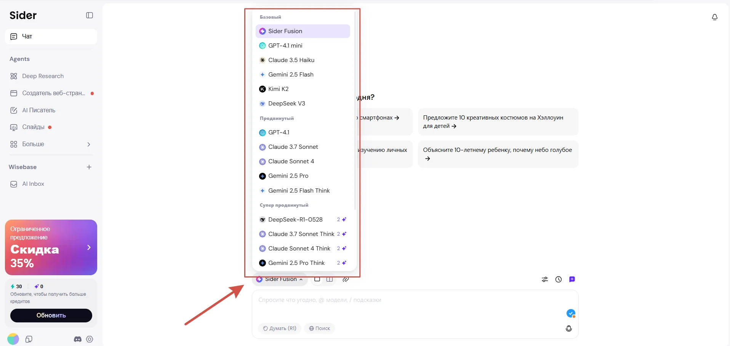Open AI Inbox in Wisebase
Screen dimensions: 730x346
click(x=51, y=184)
